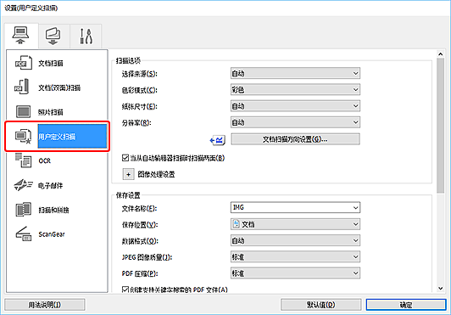Open the 保存位置 save location dropdown
The image size is (451, 315).
(x=295, y=224)
